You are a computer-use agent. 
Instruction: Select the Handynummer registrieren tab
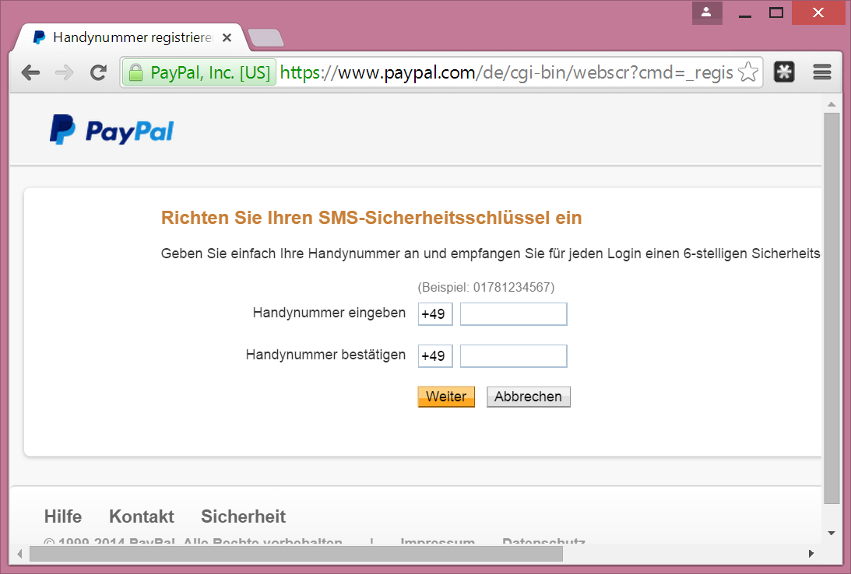point(130,37)
